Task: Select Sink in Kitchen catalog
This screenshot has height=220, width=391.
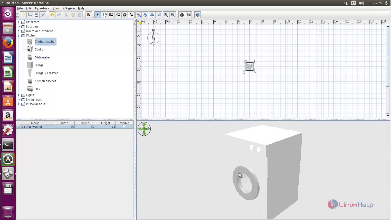Action: (38, 89)
